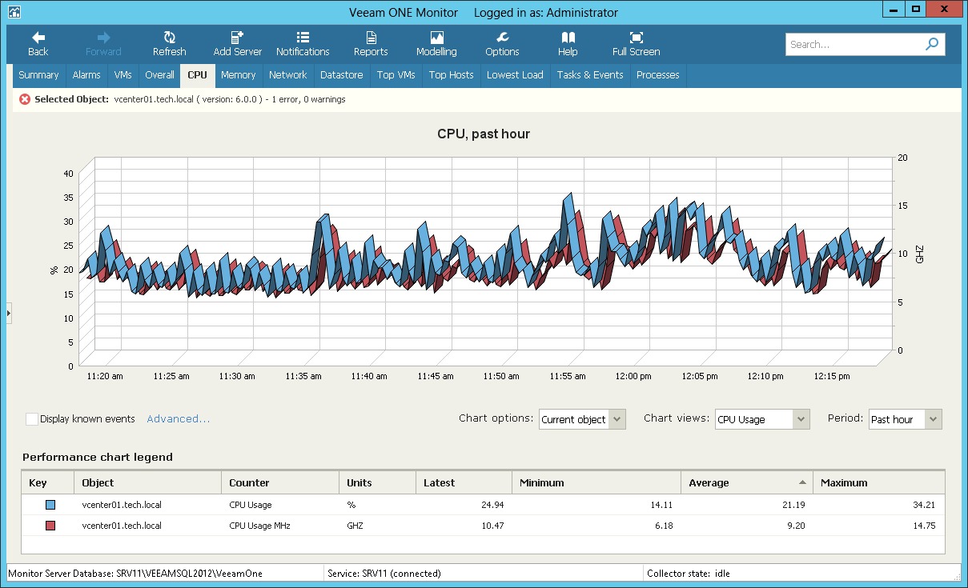Sort legend by Latest column
The width and height of the screenshot is (968, 588).
[x=464, y=482]
